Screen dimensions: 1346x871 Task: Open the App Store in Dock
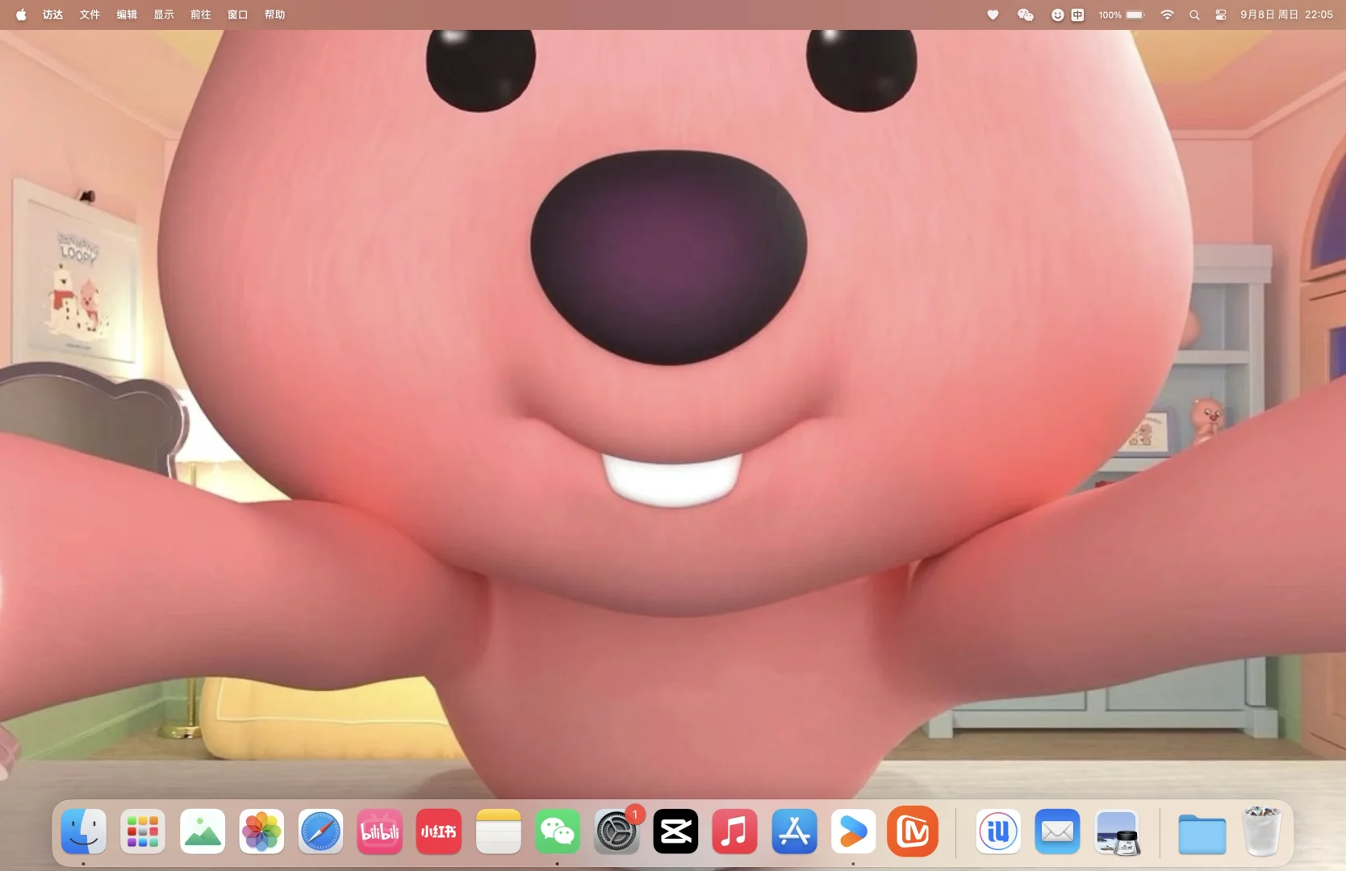[795, 831]
